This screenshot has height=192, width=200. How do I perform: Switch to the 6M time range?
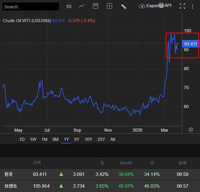coord(55,139)
